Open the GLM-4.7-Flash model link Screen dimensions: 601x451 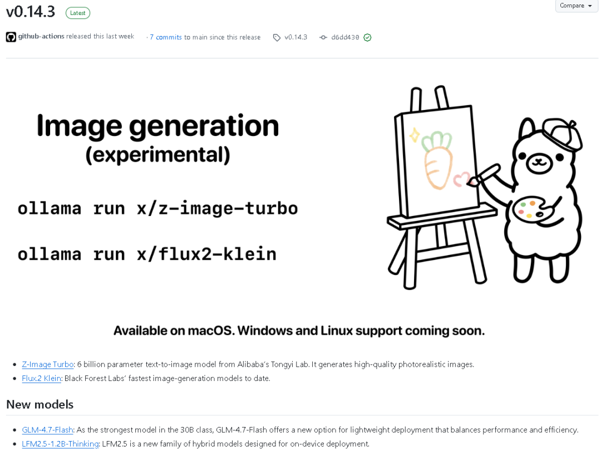[x=47, y=429]
